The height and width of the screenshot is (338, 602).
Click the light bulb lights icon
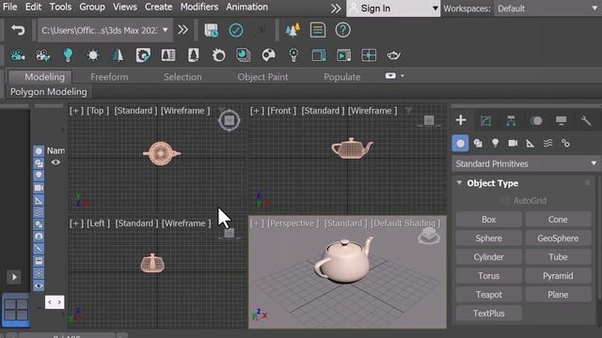click(x=68, y=55)
